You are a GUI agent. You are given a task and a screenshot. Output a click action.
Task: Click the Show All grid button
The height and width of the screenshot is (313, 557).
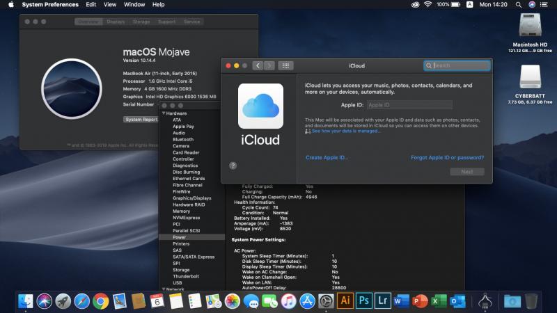[285, 65]
